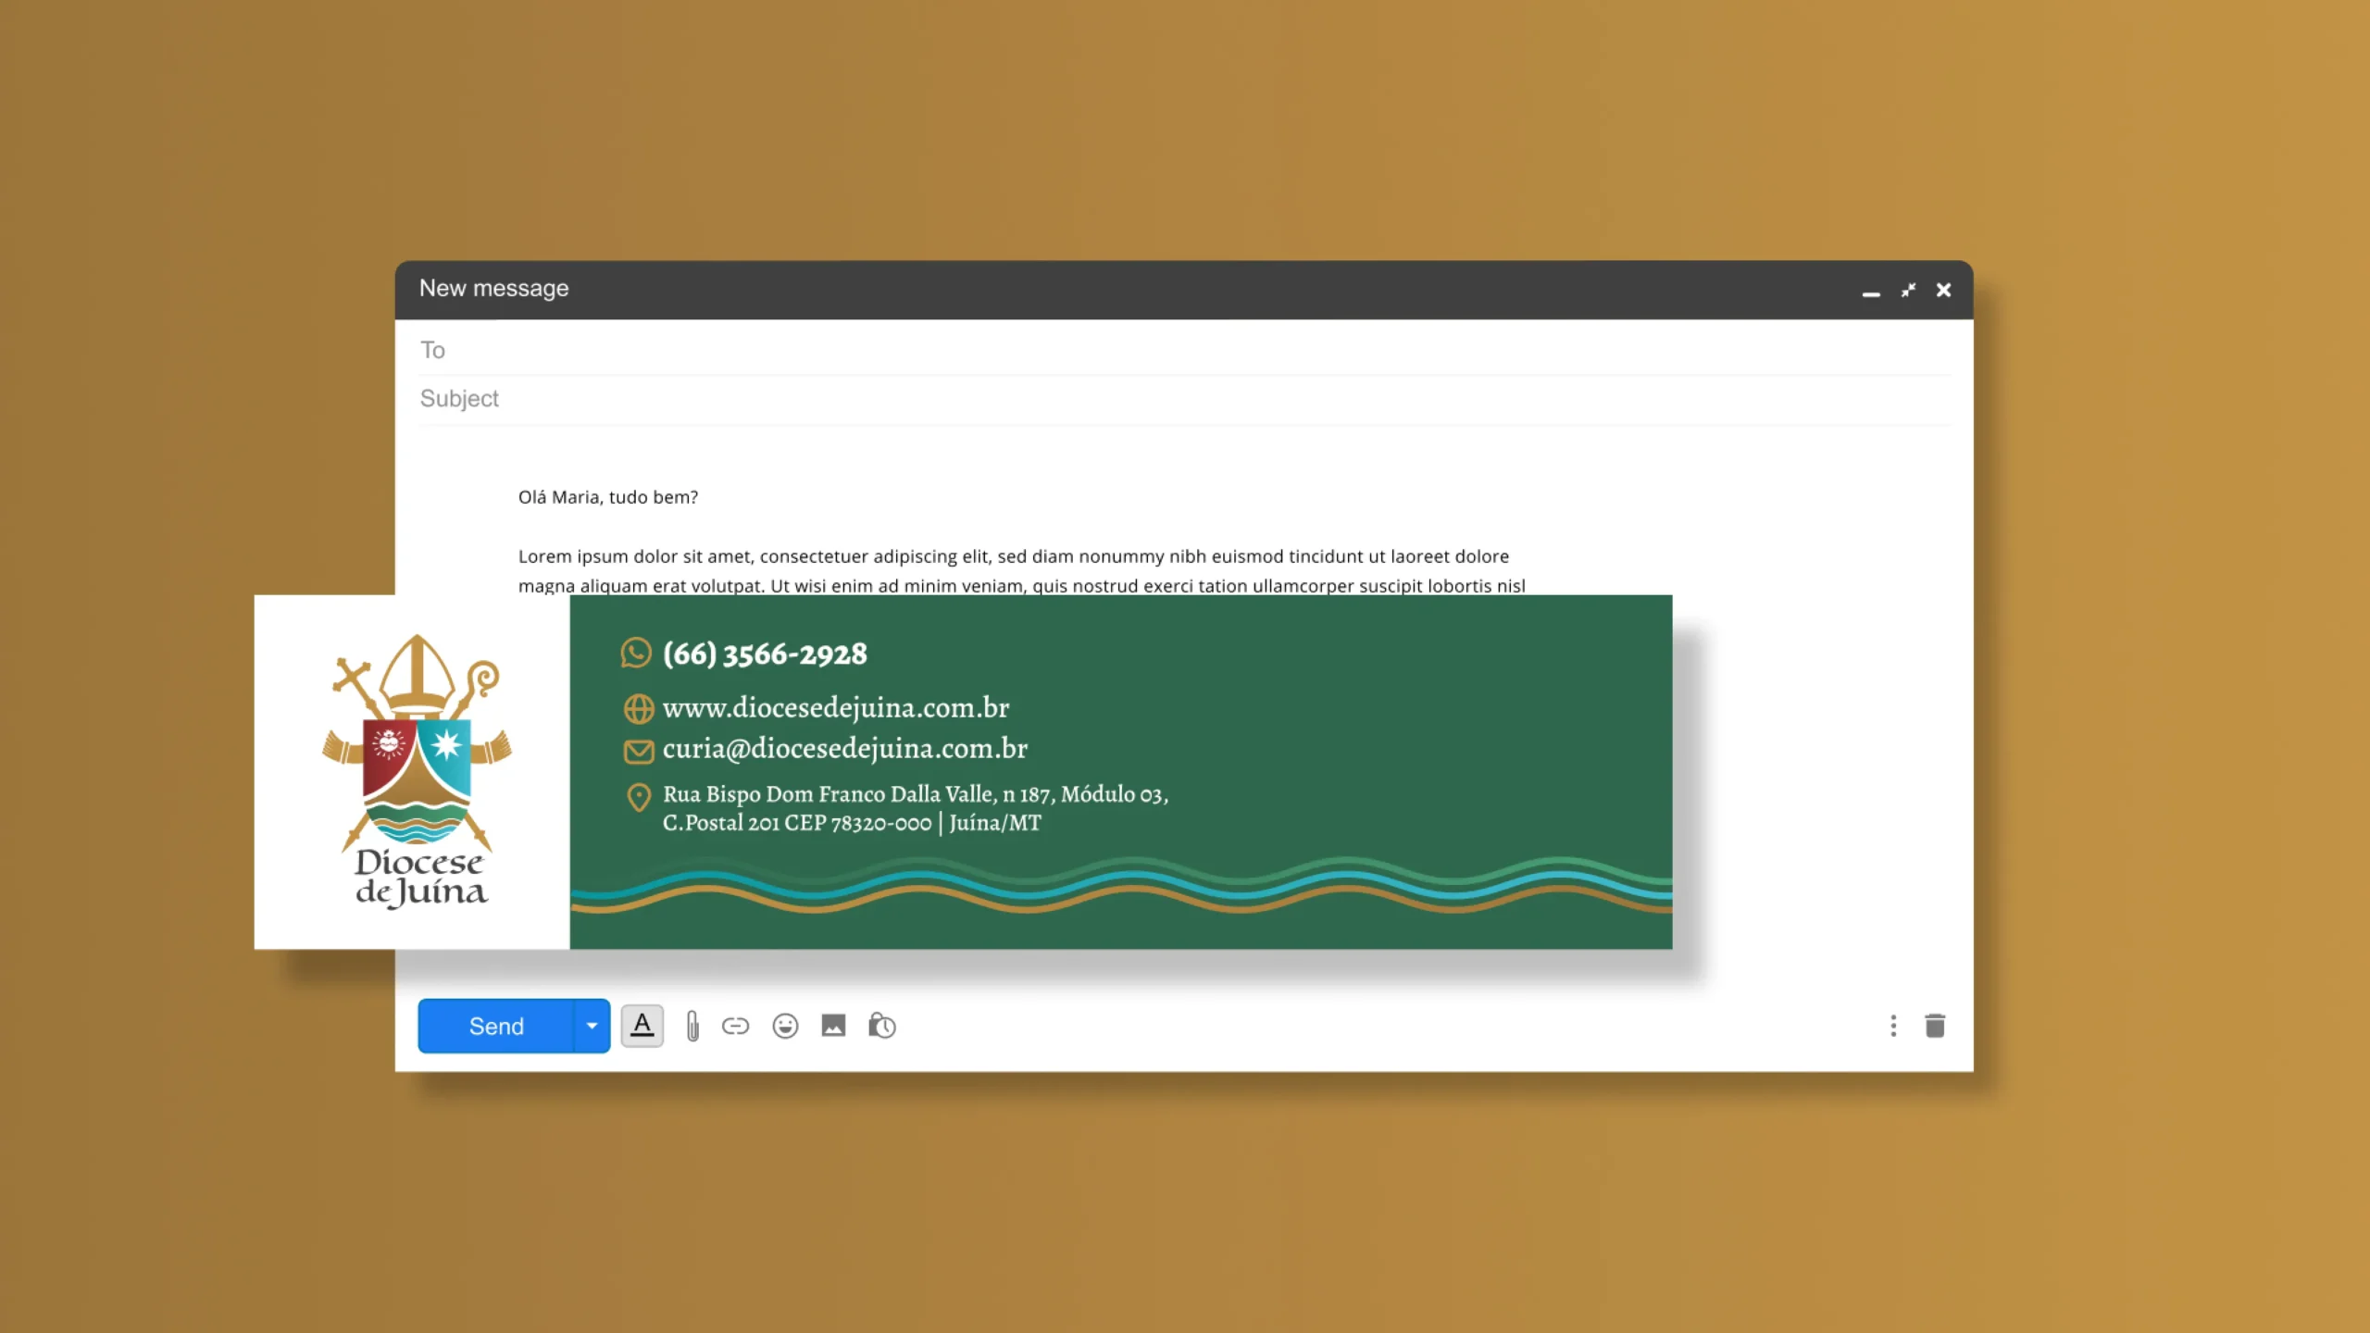Exit full screen with arrows icon
The height and width of the screenshot is (1333, 2370).
click(1908, 291)
